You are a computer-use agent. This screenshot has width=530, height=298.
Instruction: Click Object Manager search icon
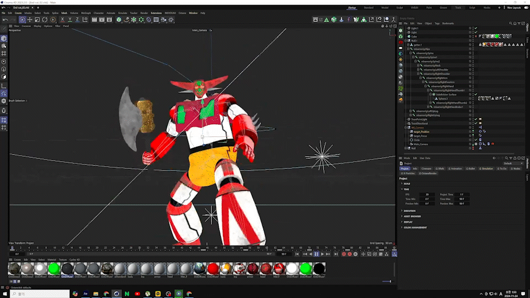(x=511, y=23)
